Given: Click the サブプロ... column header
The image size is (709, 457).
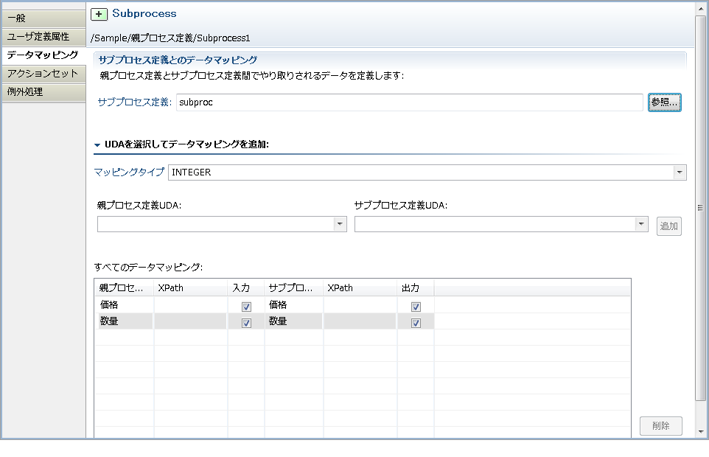Looking at the screenshot, I should click(x=294, y=288).
